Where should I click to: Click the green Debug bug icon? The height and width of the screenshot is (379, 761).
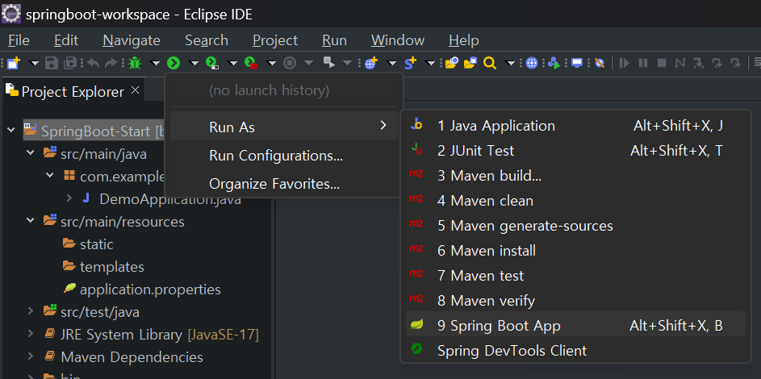pyautogui.click(x=135, y=63)
